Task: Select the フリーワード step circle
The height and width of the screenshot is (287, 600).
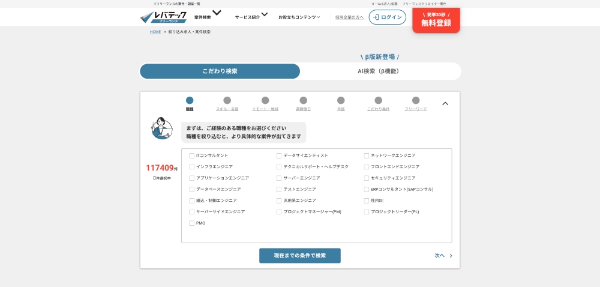Action: [416, 101]
